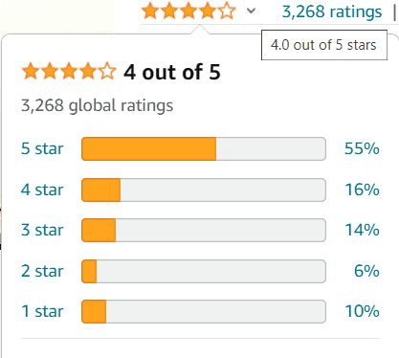Open the 3,268 ratings link
This screenshot has width=399, height=358.
(332, 12)
